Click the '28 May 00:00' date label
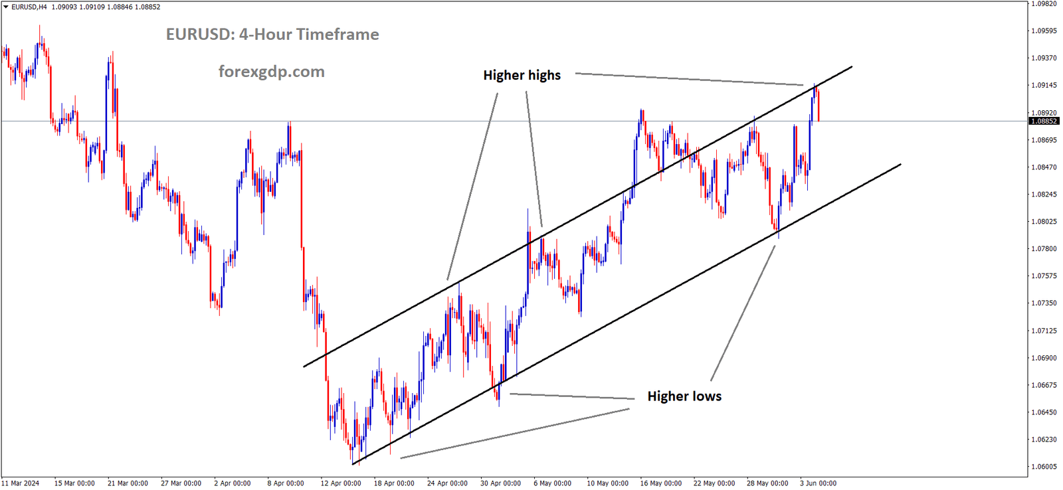1063x490 pixels. click(767, 483)
